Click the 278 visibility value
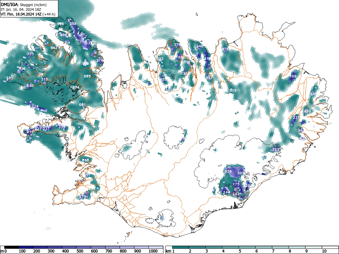 (x=225, y=49)
